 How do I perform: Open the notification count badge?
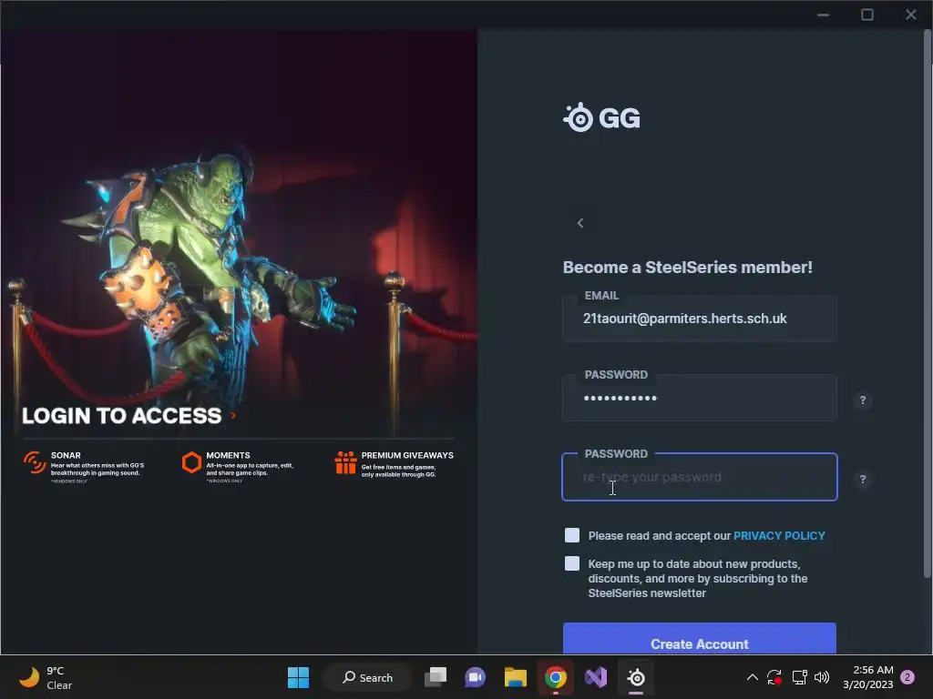click(907, 677)
